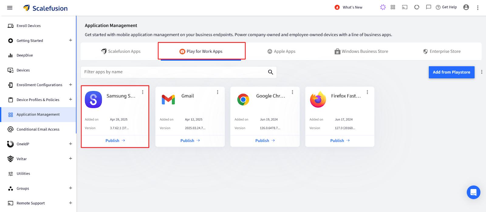This screenshot has height=212, width=486.
Task: Switch to Enterprise Store tab
Action: pos(442,52)
